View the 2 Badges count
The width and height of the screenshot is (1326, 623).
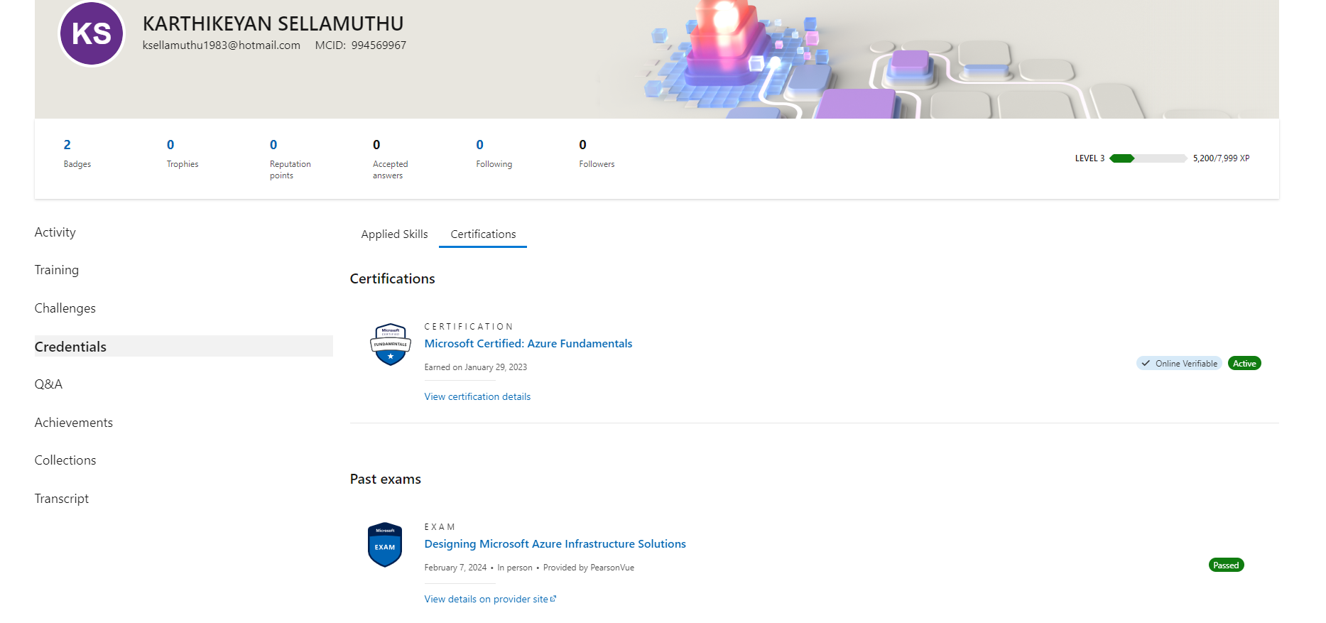pyautogui.click(x=77, y=153)
